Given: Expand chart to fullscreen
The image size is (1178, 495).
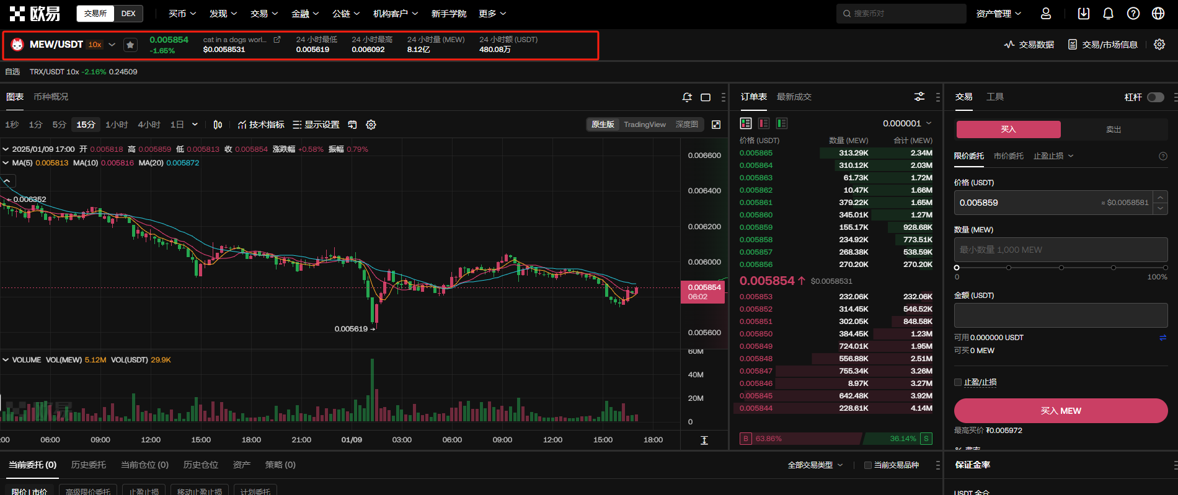Looking at the screenshot, I should [716, 125].
